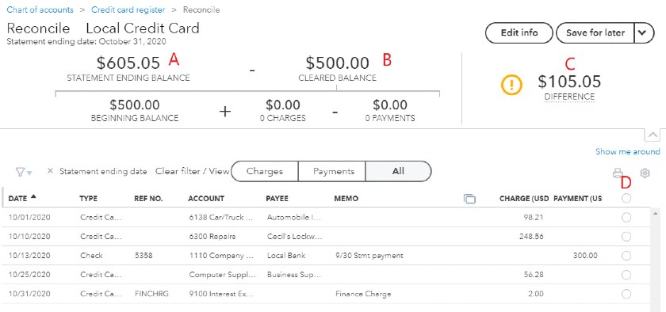This screenshot has width=666, height=312.
Task: Go to Chart of accounts breadcrumb
Action: click(x=40, y=10)
